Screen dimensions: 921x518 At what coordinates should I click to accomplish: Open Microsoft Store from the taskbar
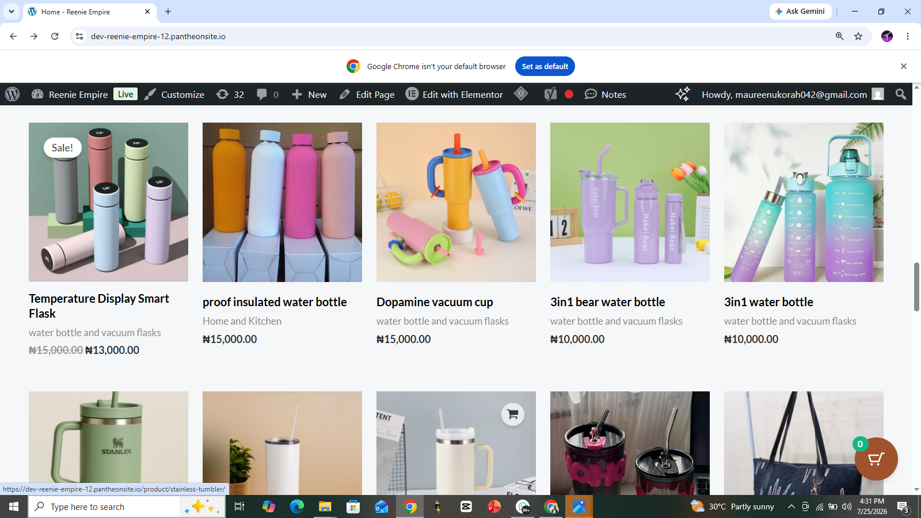point(353,506)
